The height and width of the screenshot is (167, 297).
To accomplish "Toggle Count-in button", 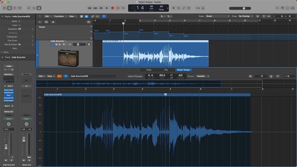I will [198, 8].
